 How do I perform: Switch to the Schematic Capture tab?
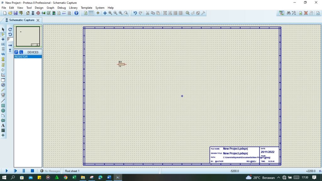pos(21,20)
